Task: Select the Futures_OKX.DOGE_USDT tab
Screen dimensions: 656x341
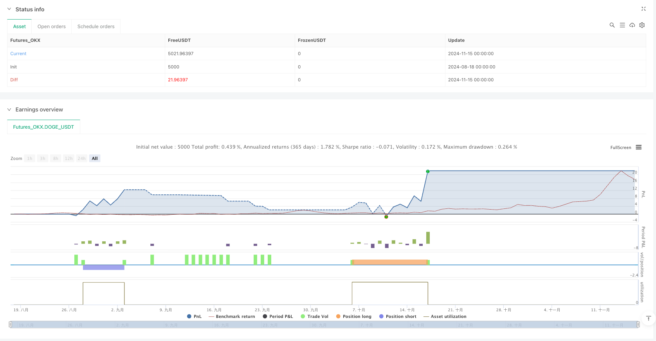Action: pos(43,127)
